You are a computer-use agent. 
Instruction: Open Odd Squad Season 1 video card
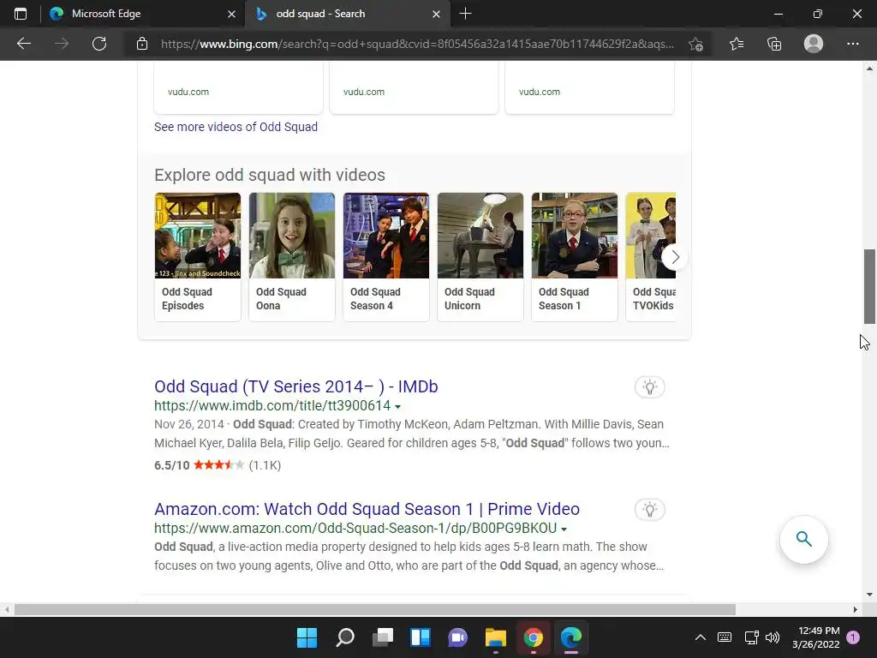575,257
